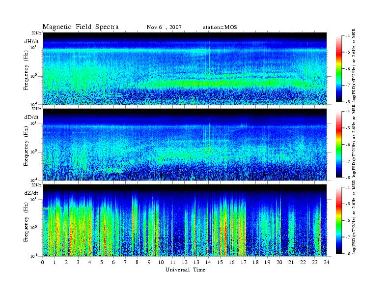Image resolution: width=389 pixels, height=301 pixels.
Task: Click the -6 value on dD/dt color scale
Action: click(348, 145)
